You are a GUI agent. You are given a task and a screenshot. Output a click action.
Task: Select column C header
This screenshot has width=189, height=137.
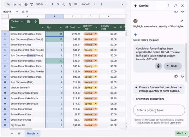tap(73, 16)
